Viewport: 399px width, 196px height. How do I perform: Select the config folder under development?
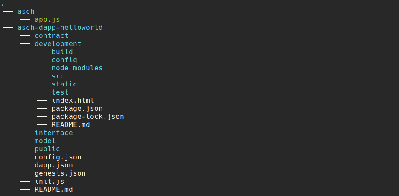pos(64,60)
